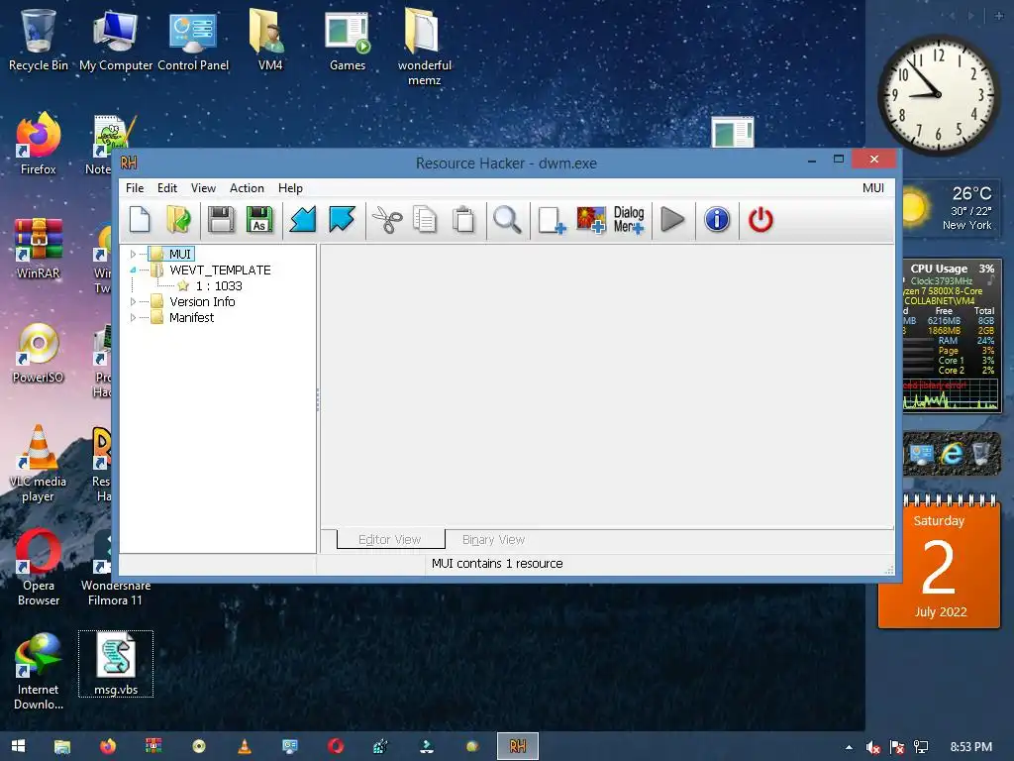Click Internet Explorer icon in gadget
Image resolution: width=1014 pixels, height=761 pixels.
click(952, 454)
